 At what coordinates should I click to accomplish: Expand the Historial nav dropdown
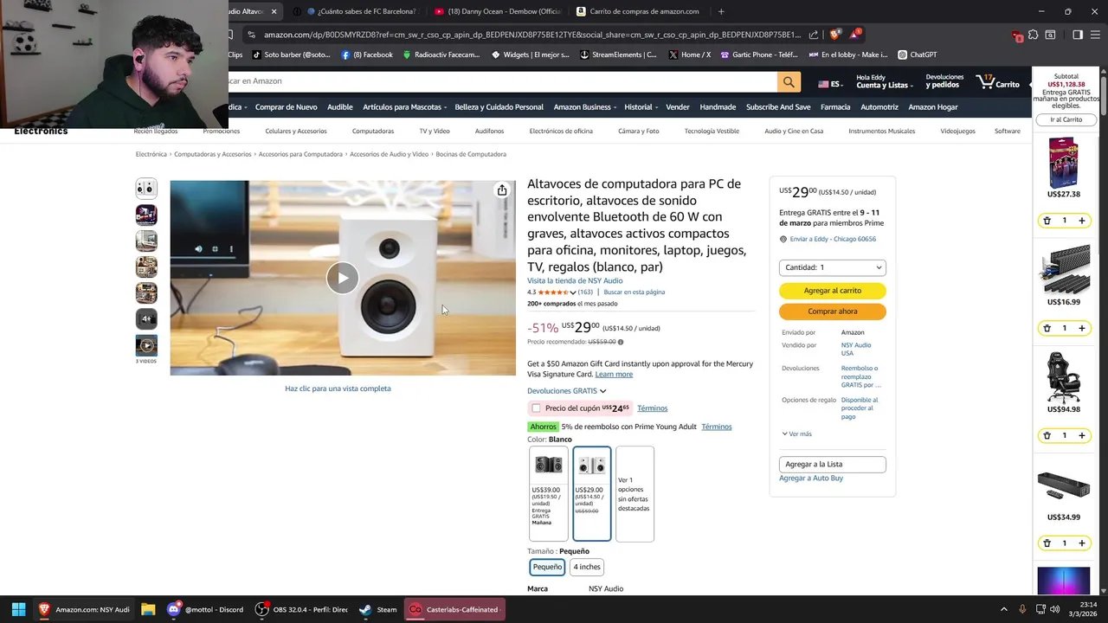point(641,107)
